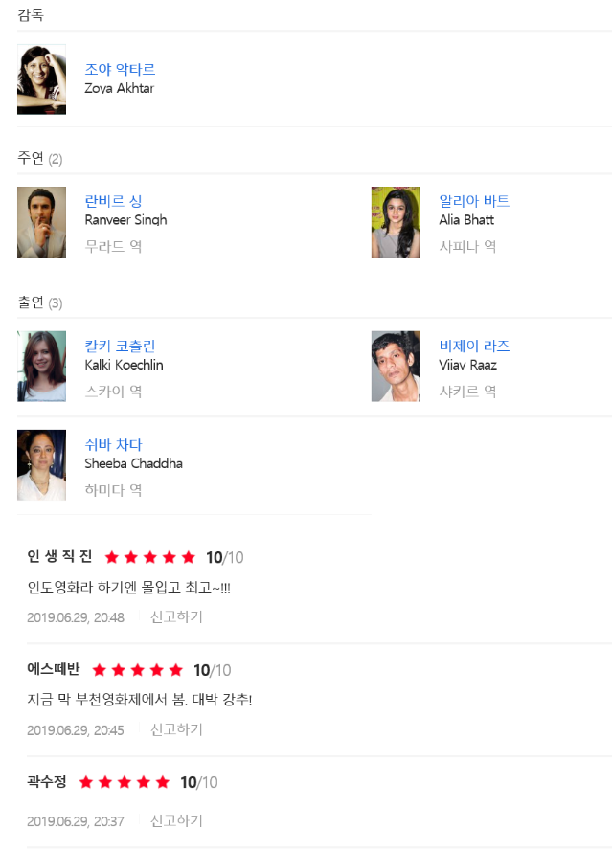
Task: Report the review by 곽수정
Action: coord(176,820)
